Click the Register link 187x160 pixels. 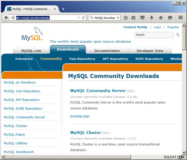coord(173,27)
